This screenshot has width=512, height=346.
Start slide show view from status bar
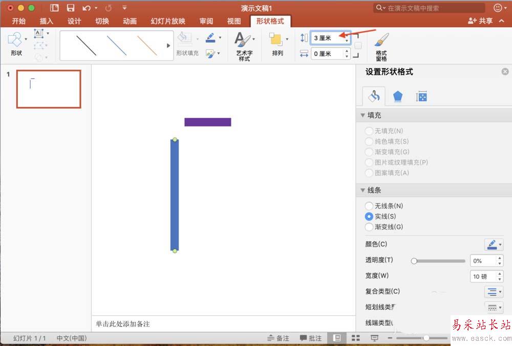pos(374,338)
